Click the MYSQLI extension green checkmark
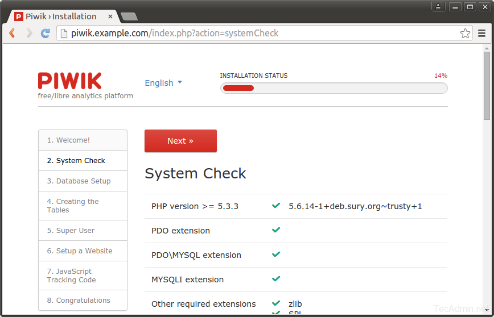Viewport: 494px width, 317px height. (276, 279)
